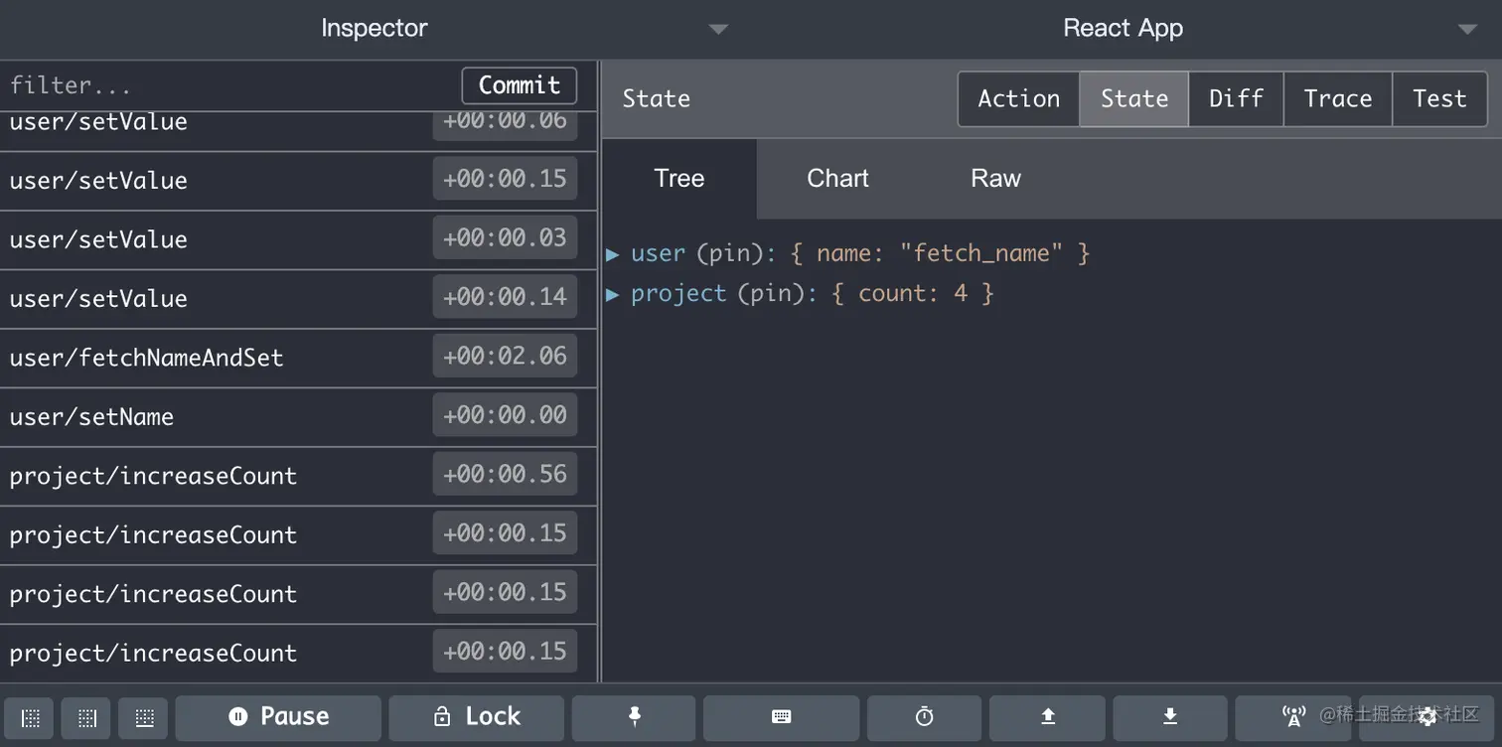Open the dispatcher keyboard icon
Image resolution: width=1502 pixels, height=747 pixels.
[x=781, y=717]
